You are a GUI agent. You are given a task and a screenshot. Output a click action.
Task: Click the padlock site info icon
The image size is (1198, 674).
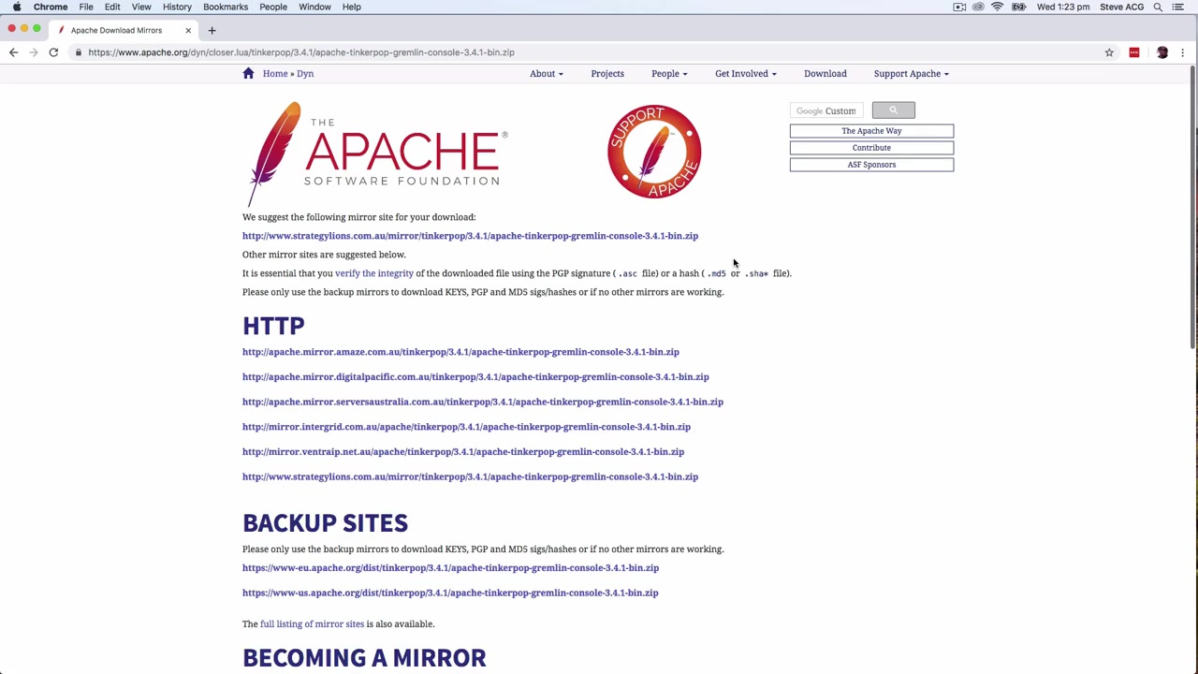[x=79, y=52]
